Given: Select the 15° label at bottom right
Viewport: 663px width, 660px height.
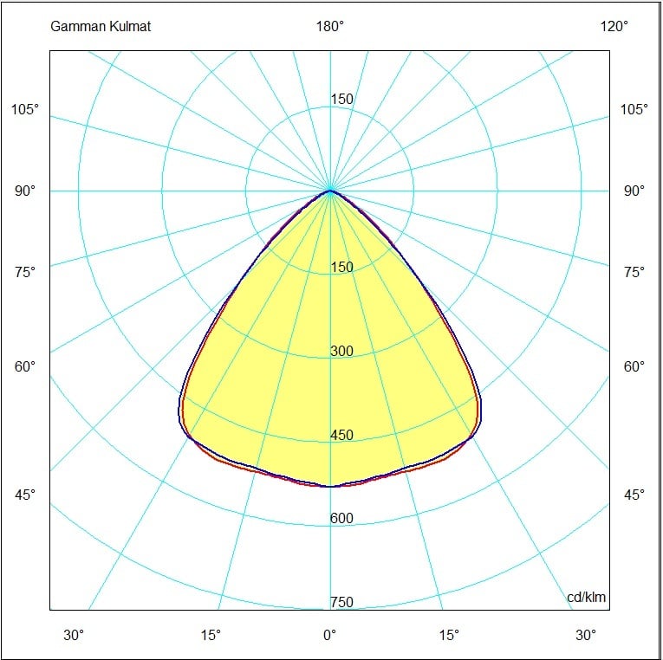Looking at the screenshot, I should pyautogui.click(x=449, y=635).
